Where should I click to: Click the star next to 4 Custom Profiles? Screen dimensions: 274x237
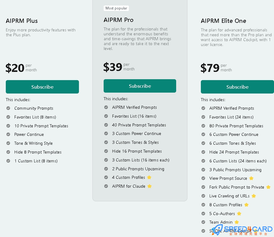[149, 177]
